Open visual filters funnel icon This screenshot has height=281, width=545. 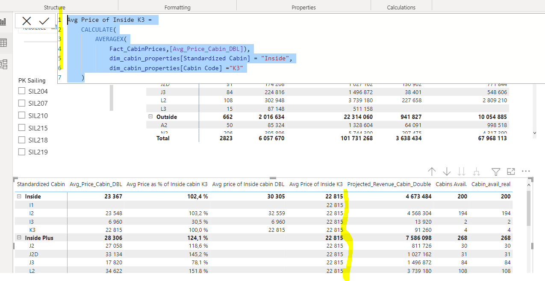[496, 172]
